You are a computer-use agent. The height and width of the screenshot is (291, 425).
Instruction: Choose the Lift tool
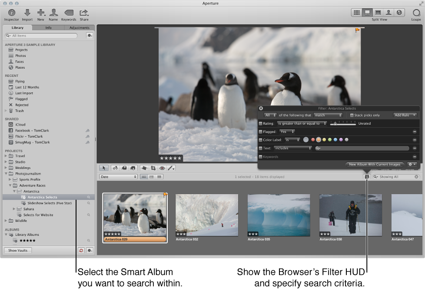point(125,168)
